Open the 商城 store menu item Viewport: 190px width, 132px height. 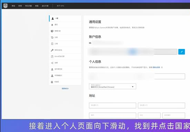pyautogui.click(x=13, y=6)
